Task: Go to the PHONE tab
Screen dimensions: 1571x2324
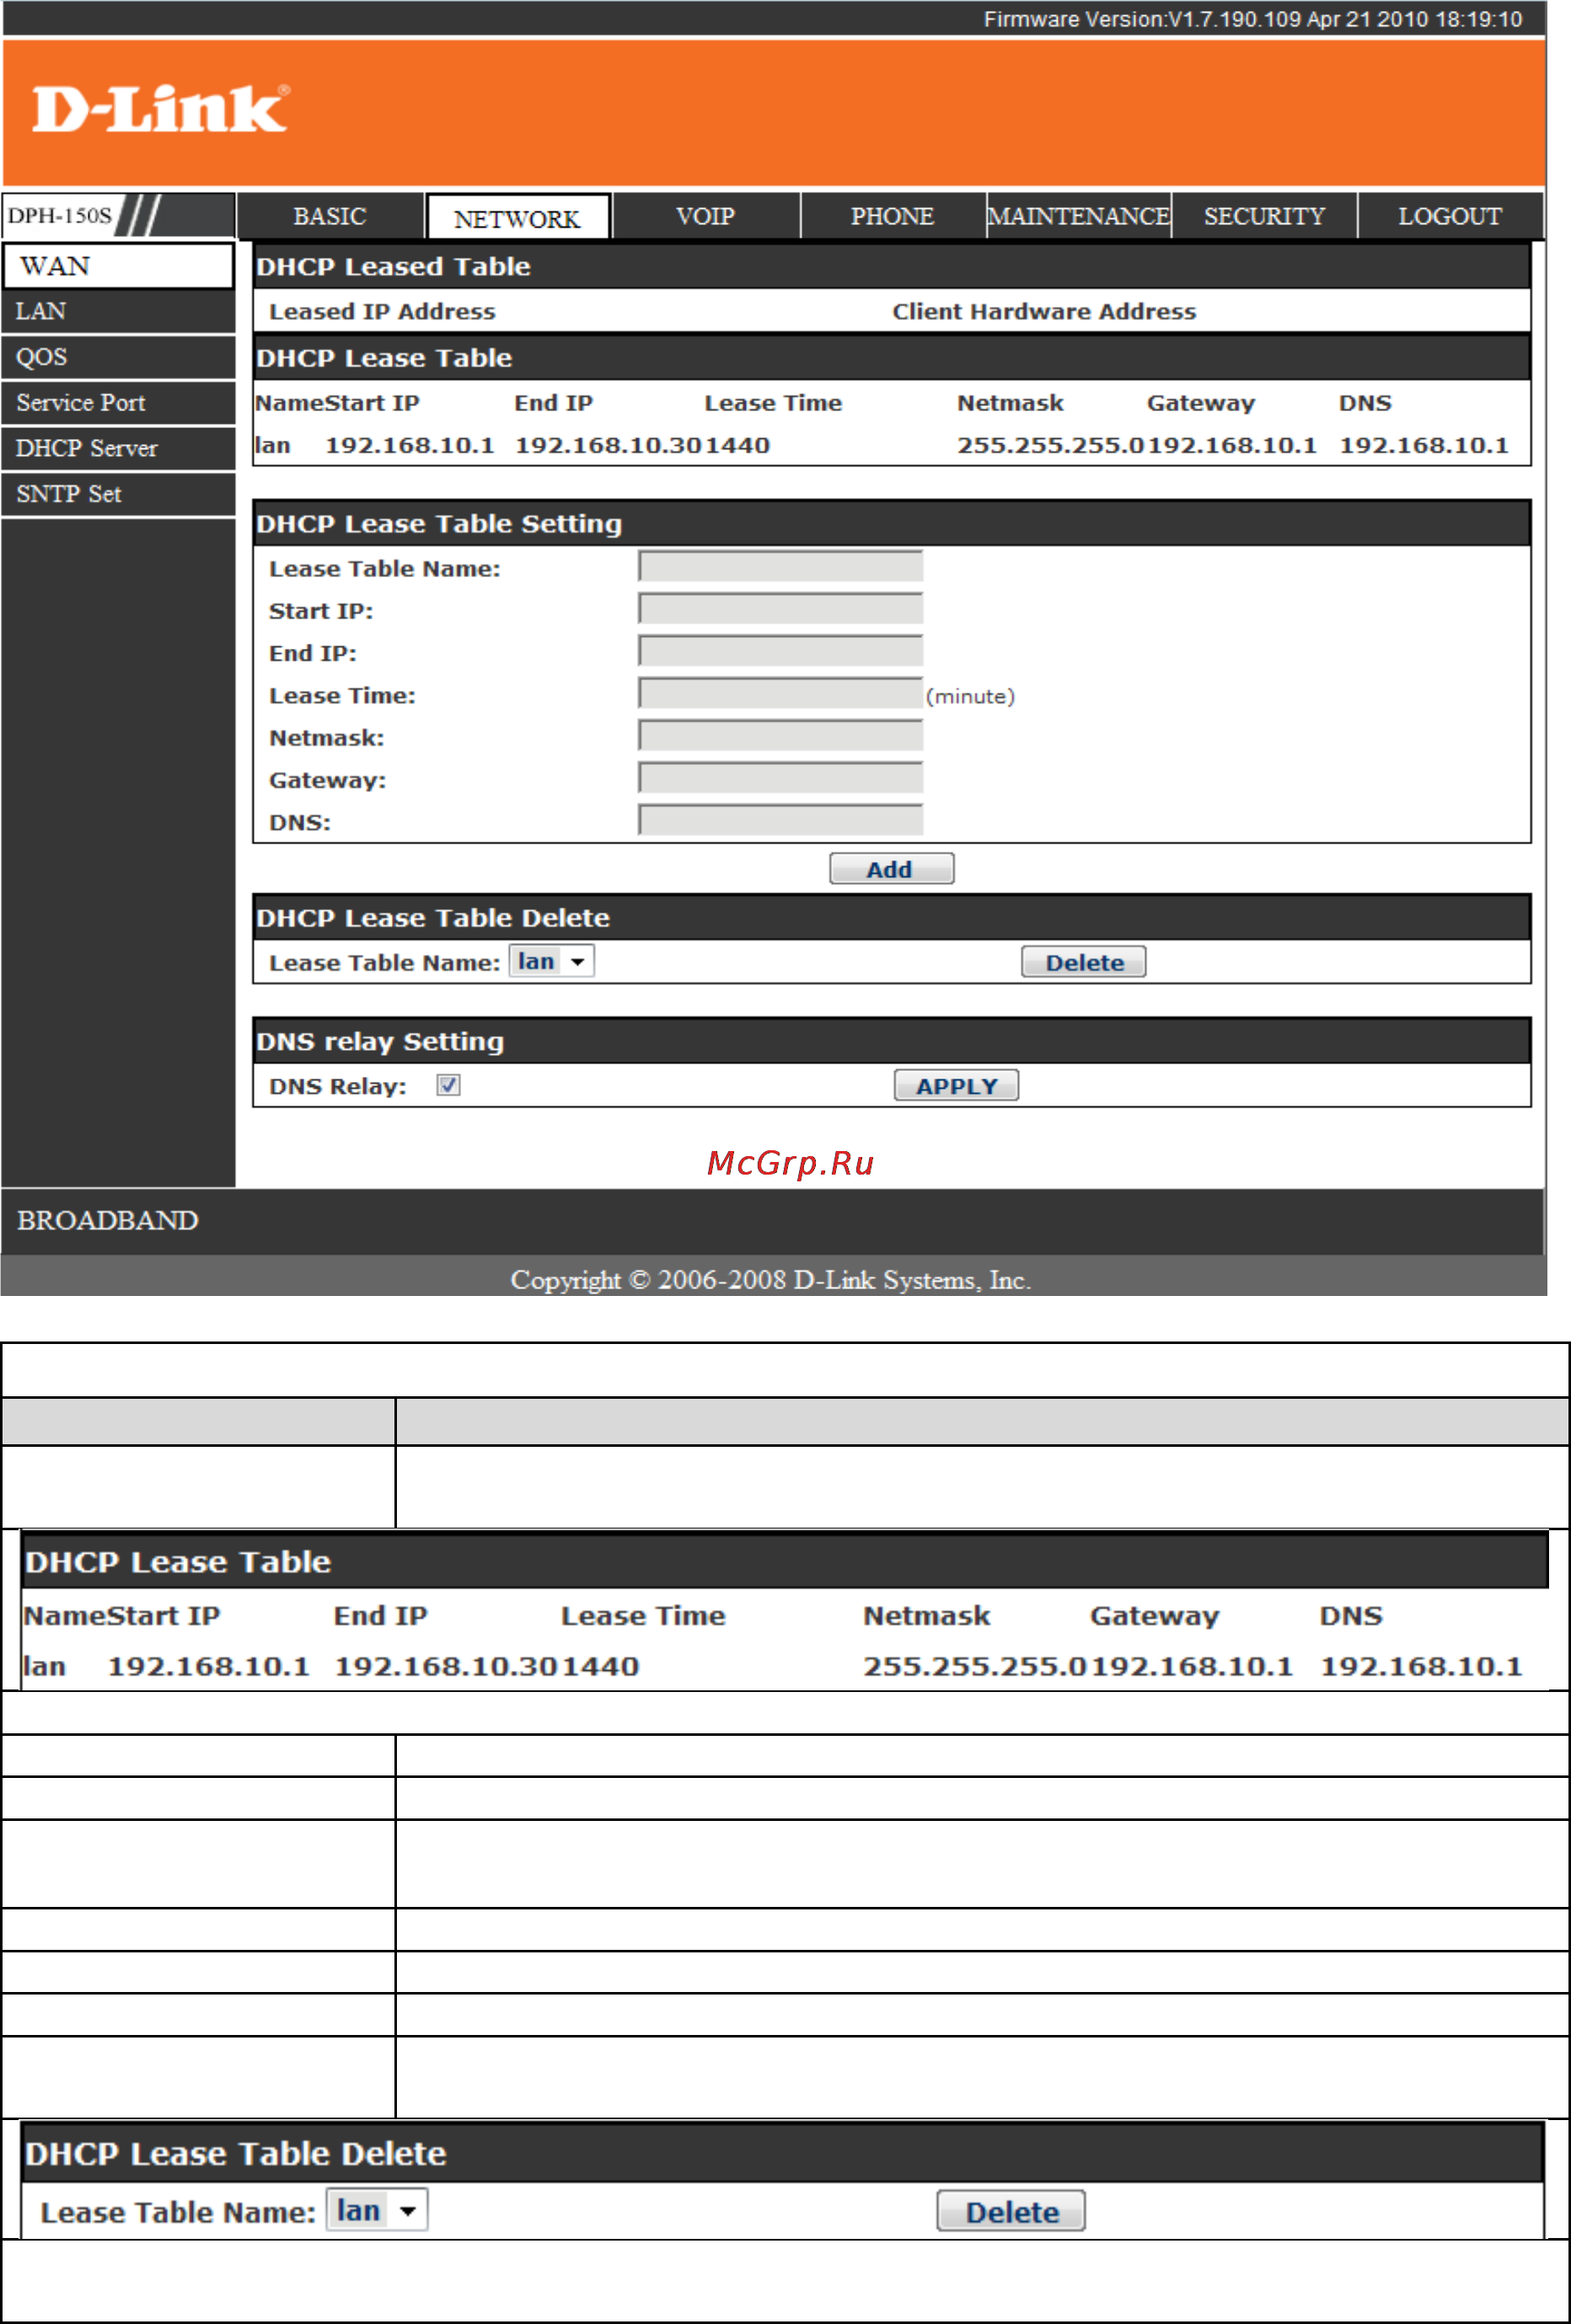Action: pyautogui.click(x=892, y=216)
